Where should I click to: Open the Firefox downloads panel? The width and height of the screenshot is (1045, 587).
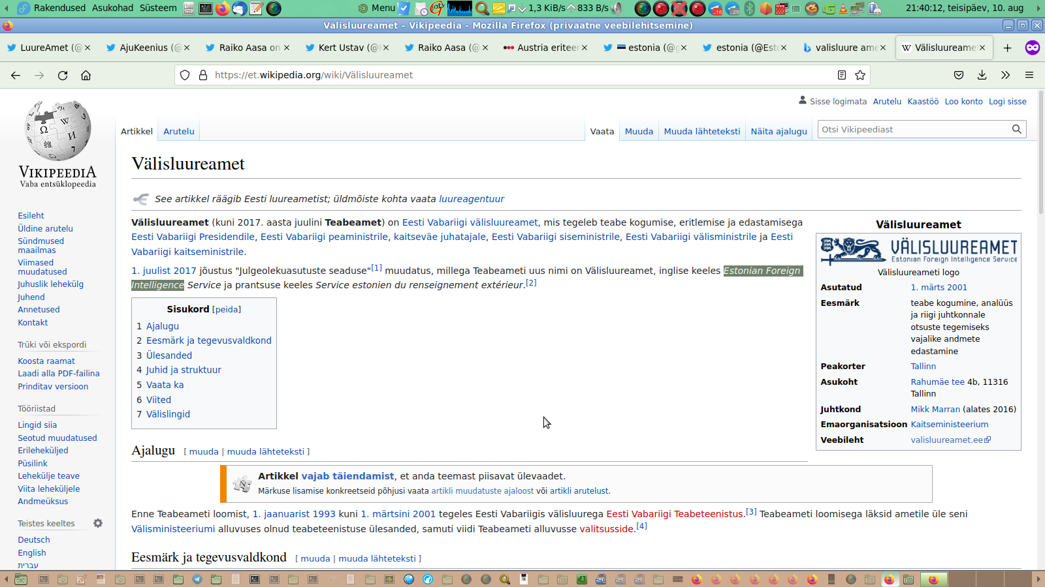point(982,75)
